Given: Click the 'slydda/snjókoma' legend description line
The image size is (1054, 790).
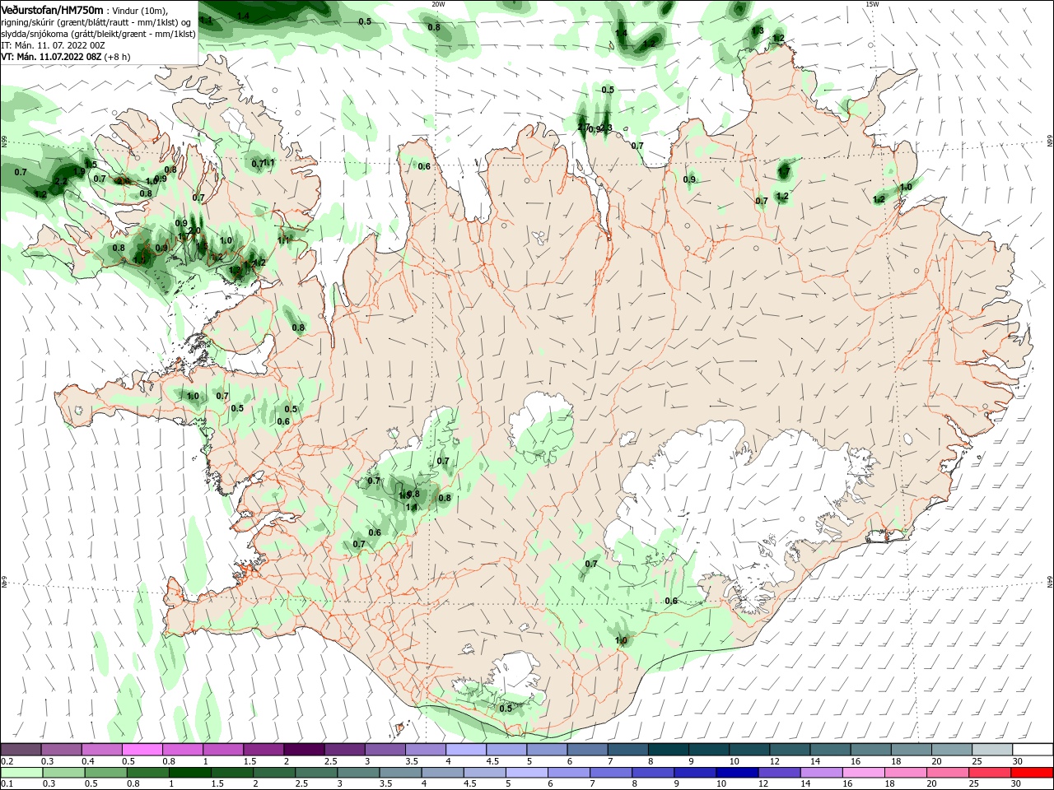Looking at the screenshot, I should click(98, 34).
